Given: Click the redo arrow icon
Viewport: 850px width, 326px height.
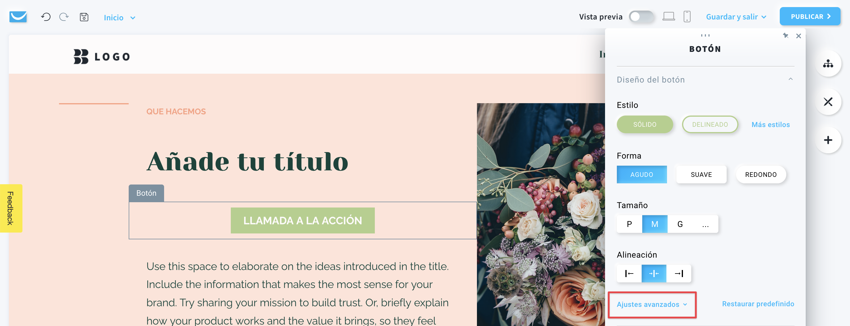Looking at the screenshot, I should (64, 17).
